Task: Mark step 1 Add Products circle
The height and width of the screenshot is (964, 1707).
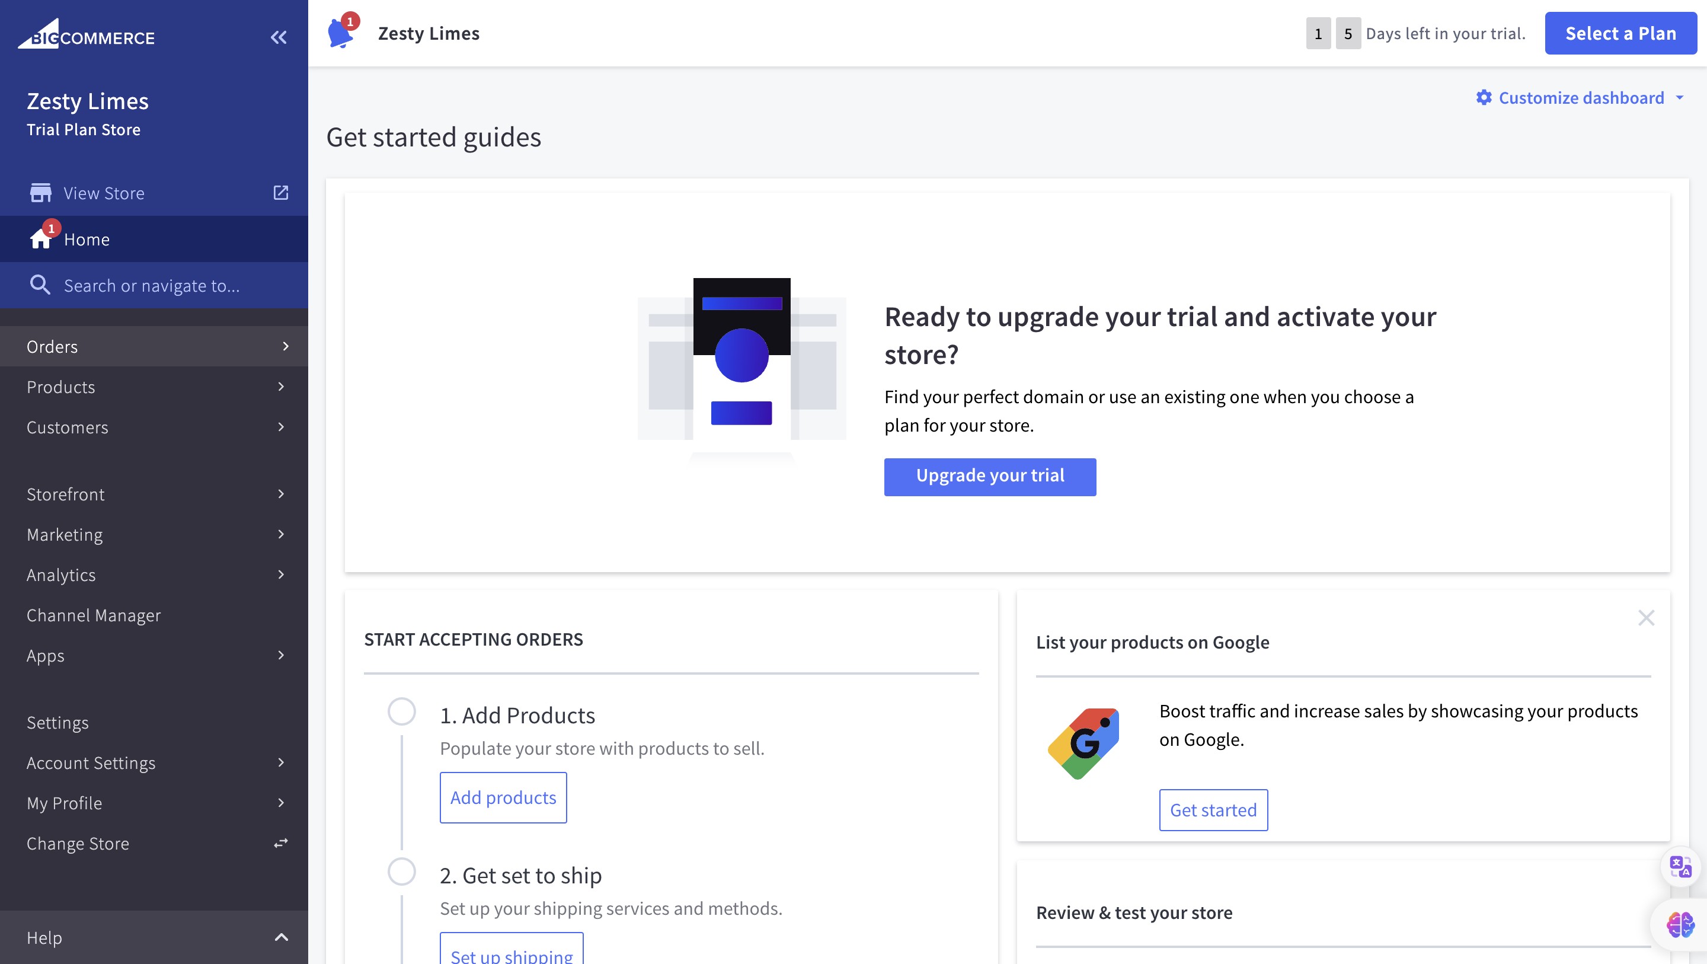Action: point(402,711)
